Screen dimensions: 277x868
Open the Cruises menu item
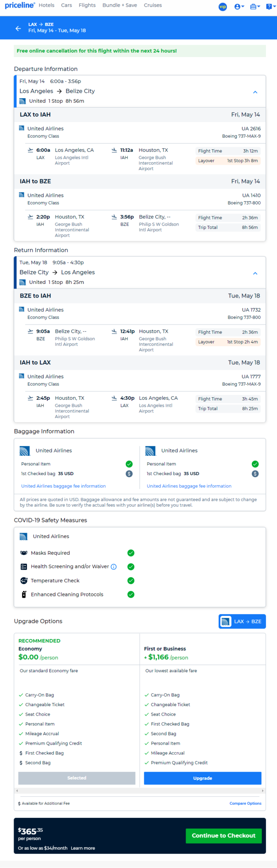(x=153, y=5)
